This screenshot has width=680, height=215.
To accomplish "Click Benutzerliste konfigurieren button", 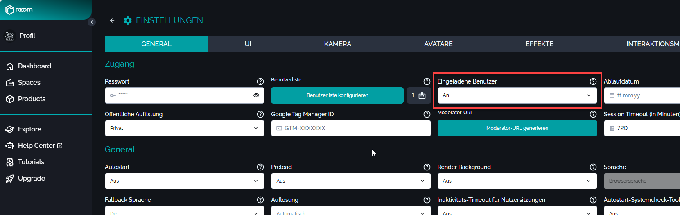I will pos(337,95).
